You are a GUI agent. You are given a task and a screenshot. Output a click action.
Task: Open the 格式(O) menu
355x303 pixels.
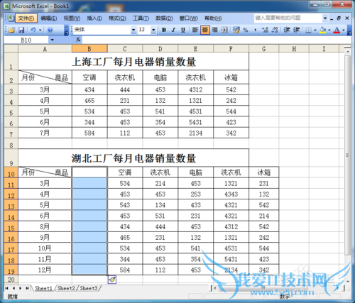click(117, 18)
